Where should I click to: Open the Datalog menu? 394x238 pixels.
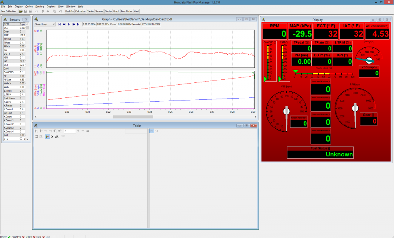[40, 7]
